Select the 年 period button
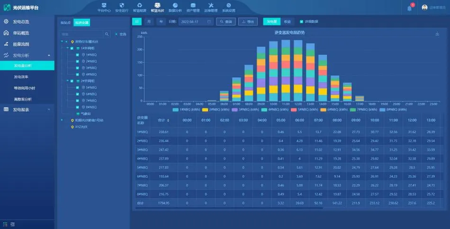 pyautogui.click(x=161, y=21)
